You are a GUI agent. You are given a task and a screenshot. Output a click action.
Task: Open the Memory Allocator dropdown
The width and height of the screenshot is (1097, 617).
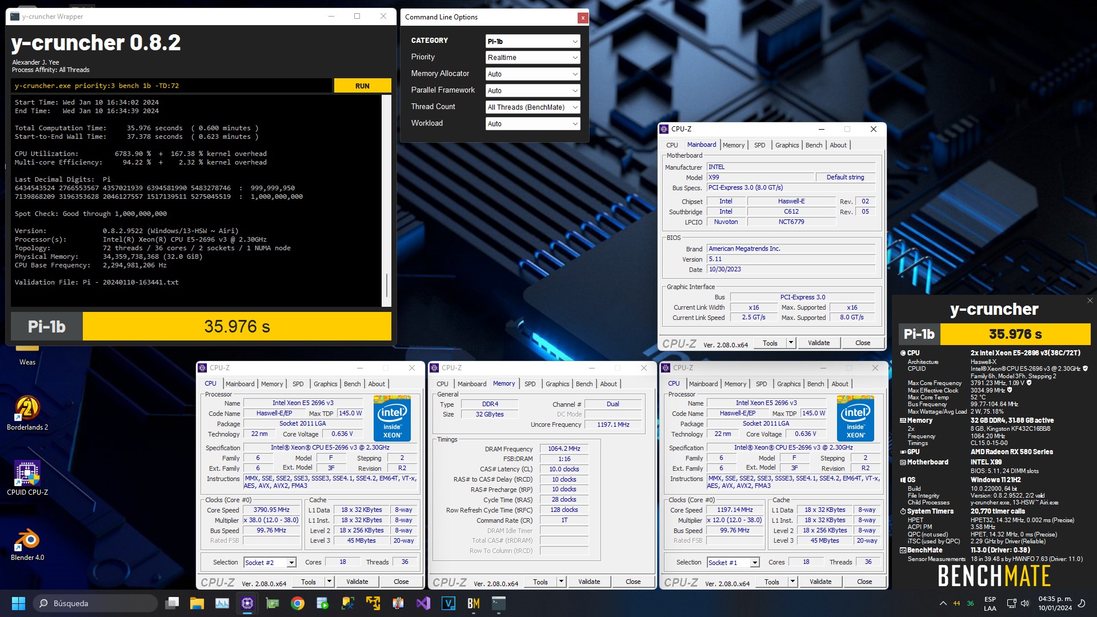pyautogui.click(x=533, y=74)
